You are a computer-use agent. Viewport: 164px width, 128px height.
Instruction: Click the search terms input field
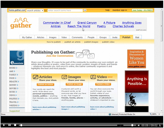click(x=65, y=10)
